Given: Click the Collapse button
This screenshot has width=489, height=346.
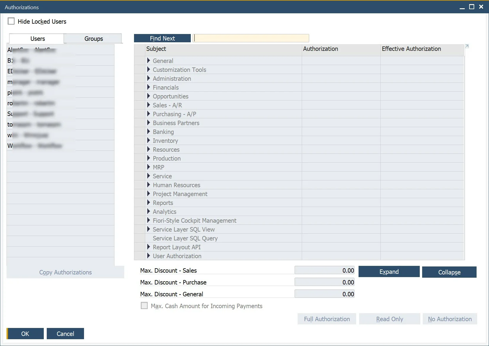Looking at the screenshot, I should 449,272.
